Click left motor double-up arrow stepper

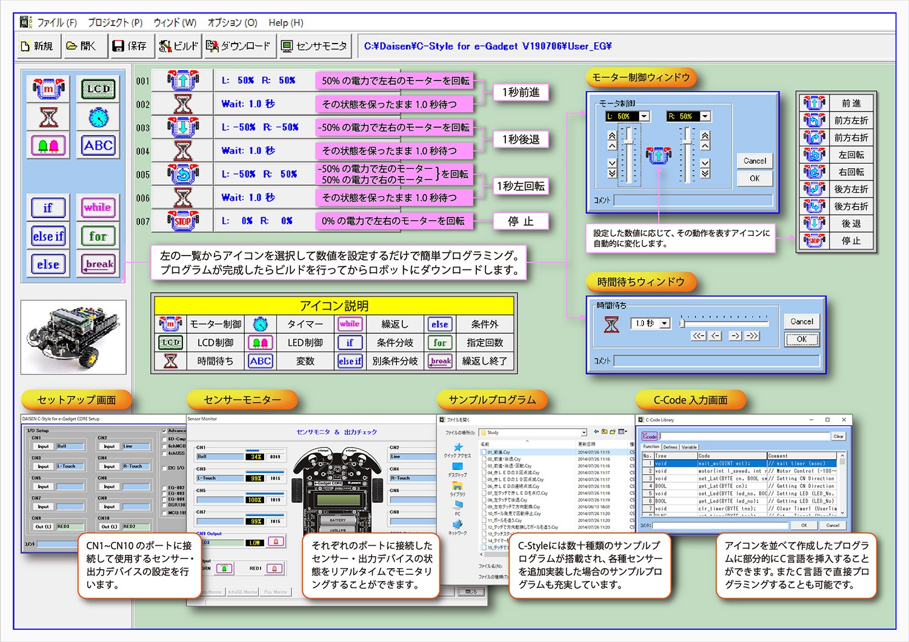pyautogui.click(x=611, y=136)
